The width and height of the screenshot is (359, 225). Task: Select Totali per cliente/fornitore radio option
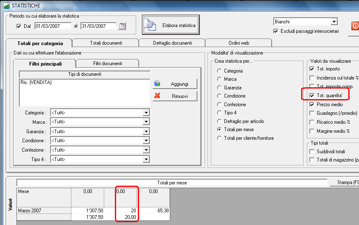click(220, 138)
